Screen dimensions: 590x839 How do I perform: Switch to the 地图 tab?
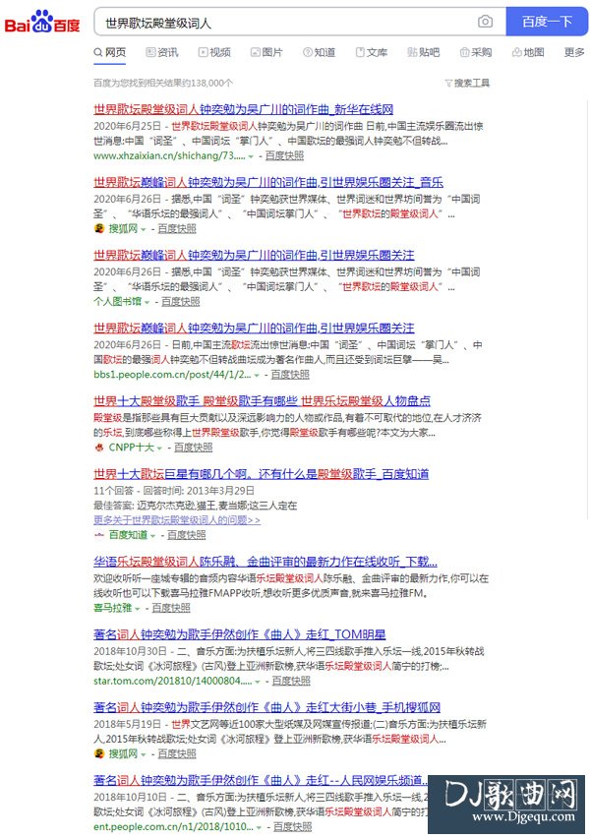(x=528, y=52)
